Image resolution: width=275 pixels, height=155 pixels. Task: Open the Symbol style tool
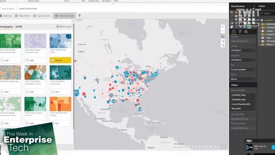pos(41,16)
